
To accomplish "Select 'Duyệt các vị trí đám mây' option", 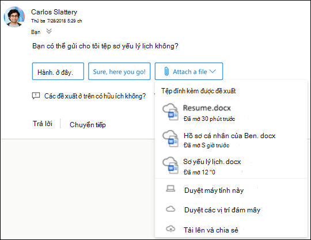I will [231, 210].
